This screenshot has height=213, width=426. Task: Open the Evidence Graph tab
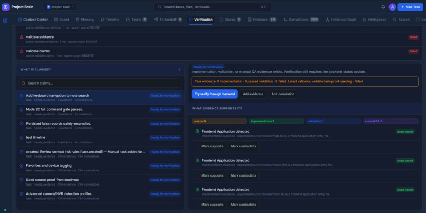pos(341,20)
